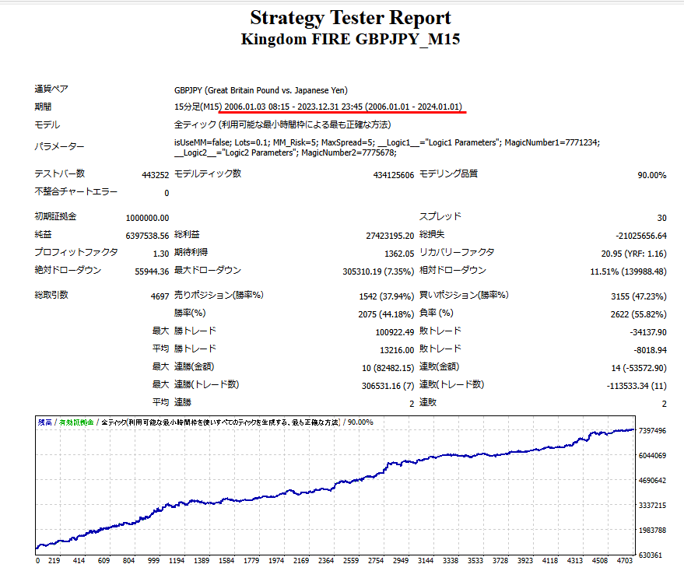Click the expected payoff value '1362.05'

click(399, 254)
